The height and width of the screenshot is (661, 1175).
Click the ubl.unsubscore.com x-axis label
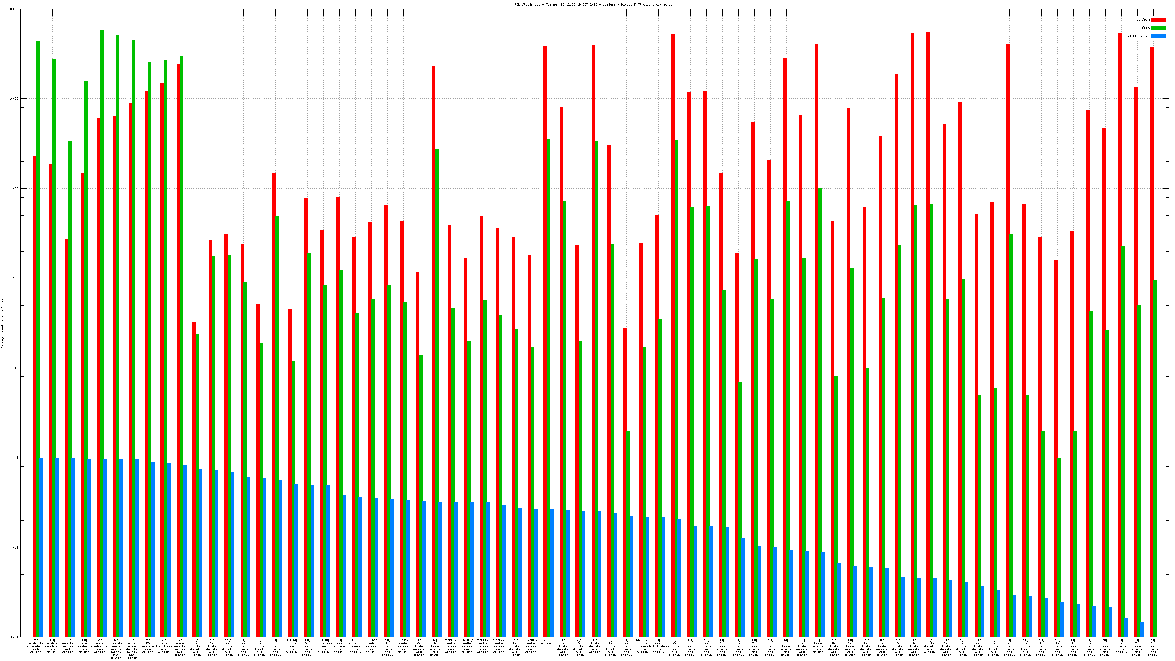[100, 646]
